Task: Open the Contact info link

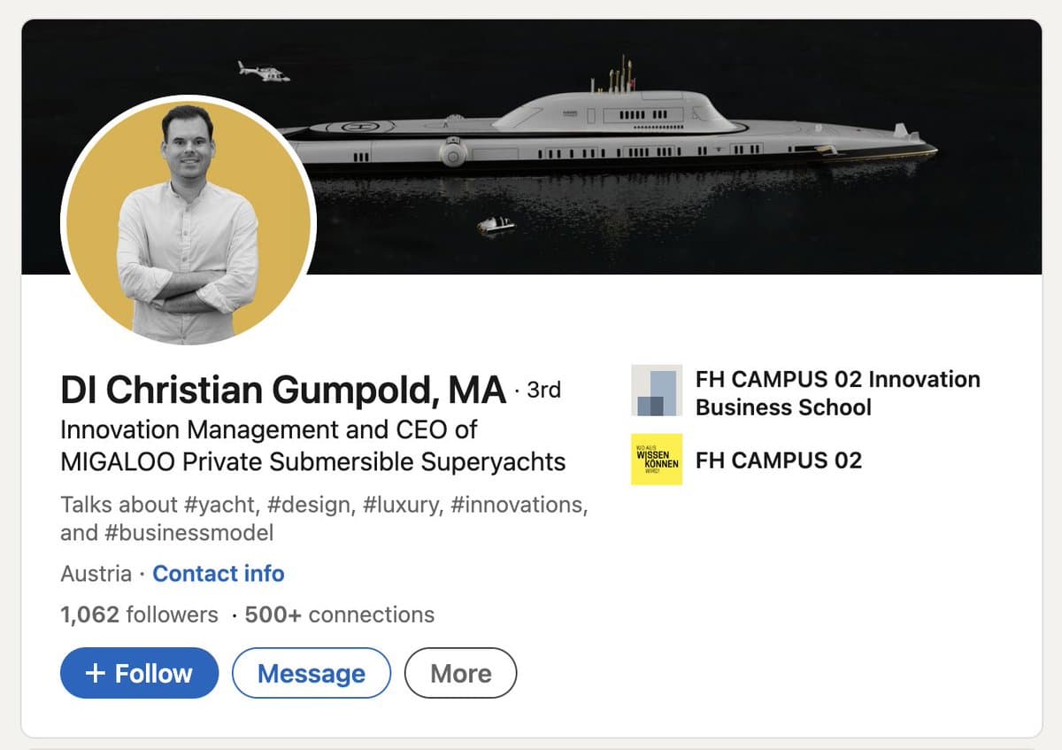Action: coord(219,574)
